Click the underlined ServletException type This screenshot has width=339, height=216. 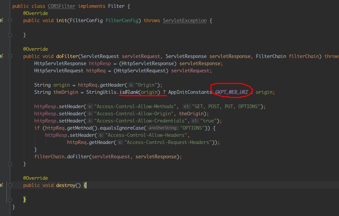[185, 20]
